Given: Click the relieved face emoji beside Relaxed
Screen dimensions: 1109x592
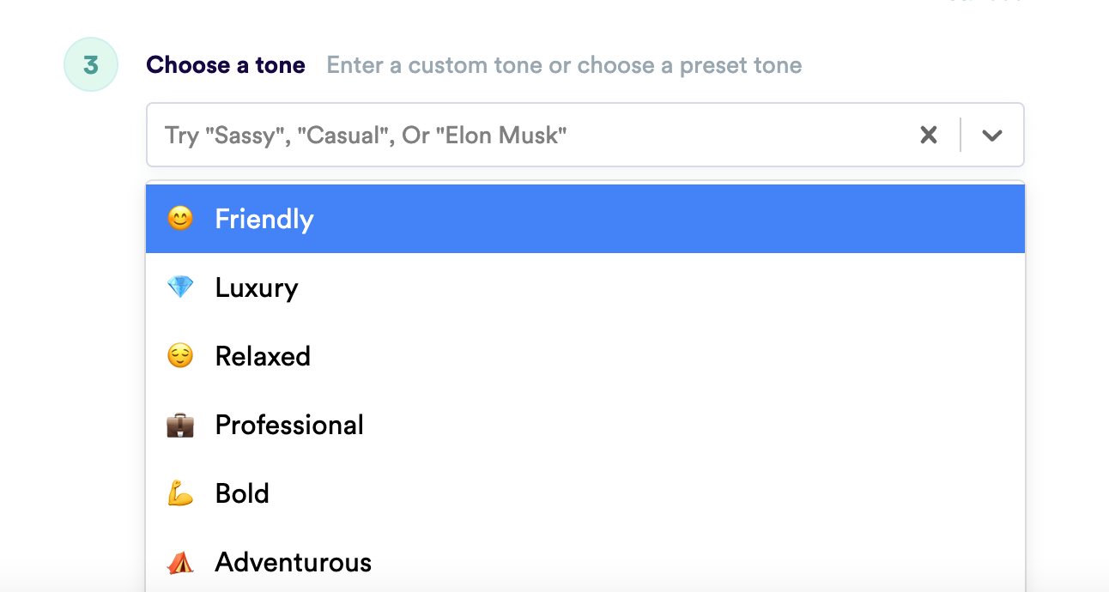Looking at the screenshot, I should [180, 356].
